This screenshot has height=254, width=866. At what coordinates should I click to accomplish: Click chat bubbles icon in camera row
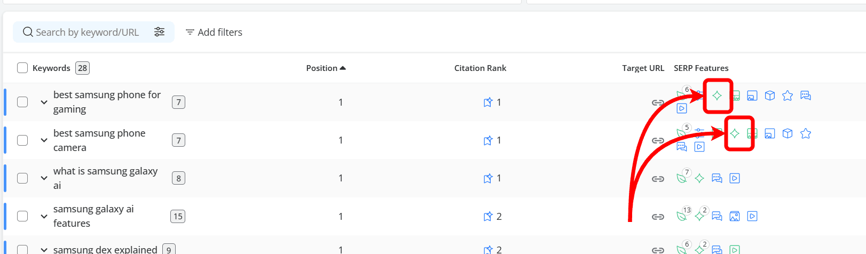[682, 146]
